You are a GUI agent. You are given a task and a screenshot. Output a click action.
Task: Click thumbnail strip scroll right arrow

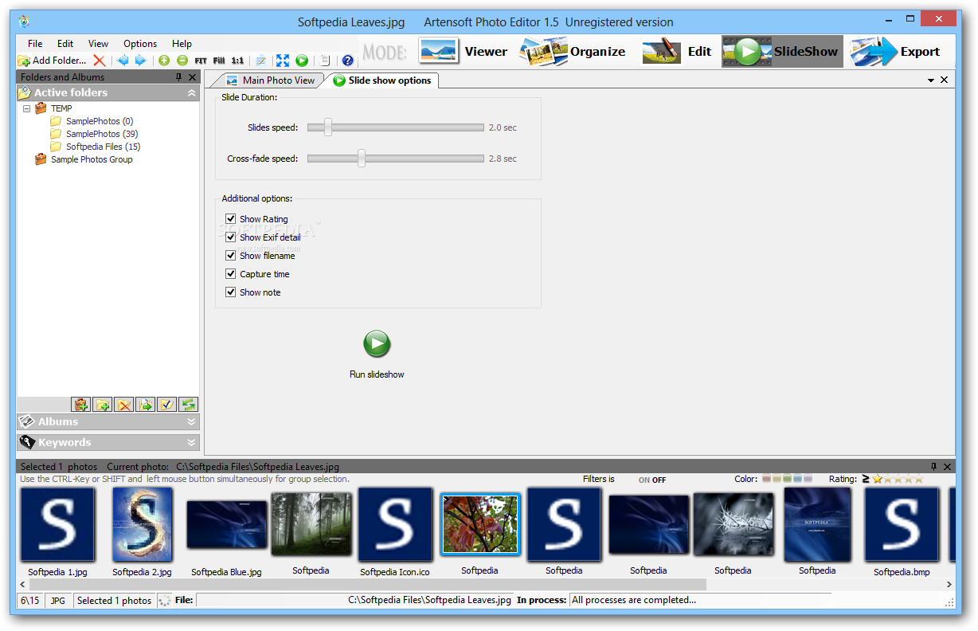(949, 584)
